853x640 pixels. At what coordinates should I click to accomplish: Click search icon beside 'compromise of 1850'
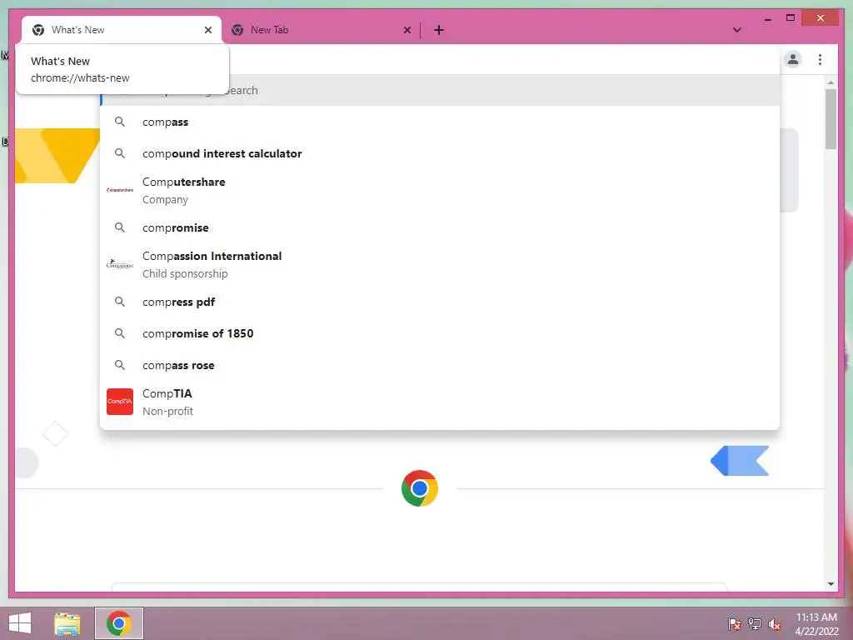point(120,333)
